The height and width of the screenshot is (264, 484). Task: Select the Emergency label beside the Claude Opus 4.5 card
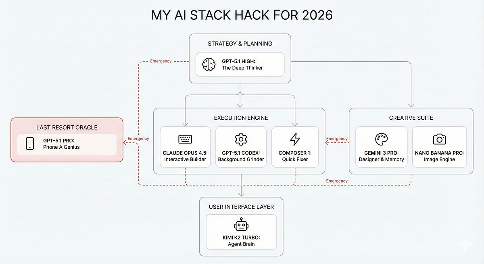coord(138,139)
